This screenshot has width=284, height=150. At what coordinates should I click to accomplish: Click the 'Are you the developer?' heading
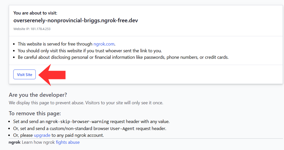pyautogui.click(x=38, y=95)
